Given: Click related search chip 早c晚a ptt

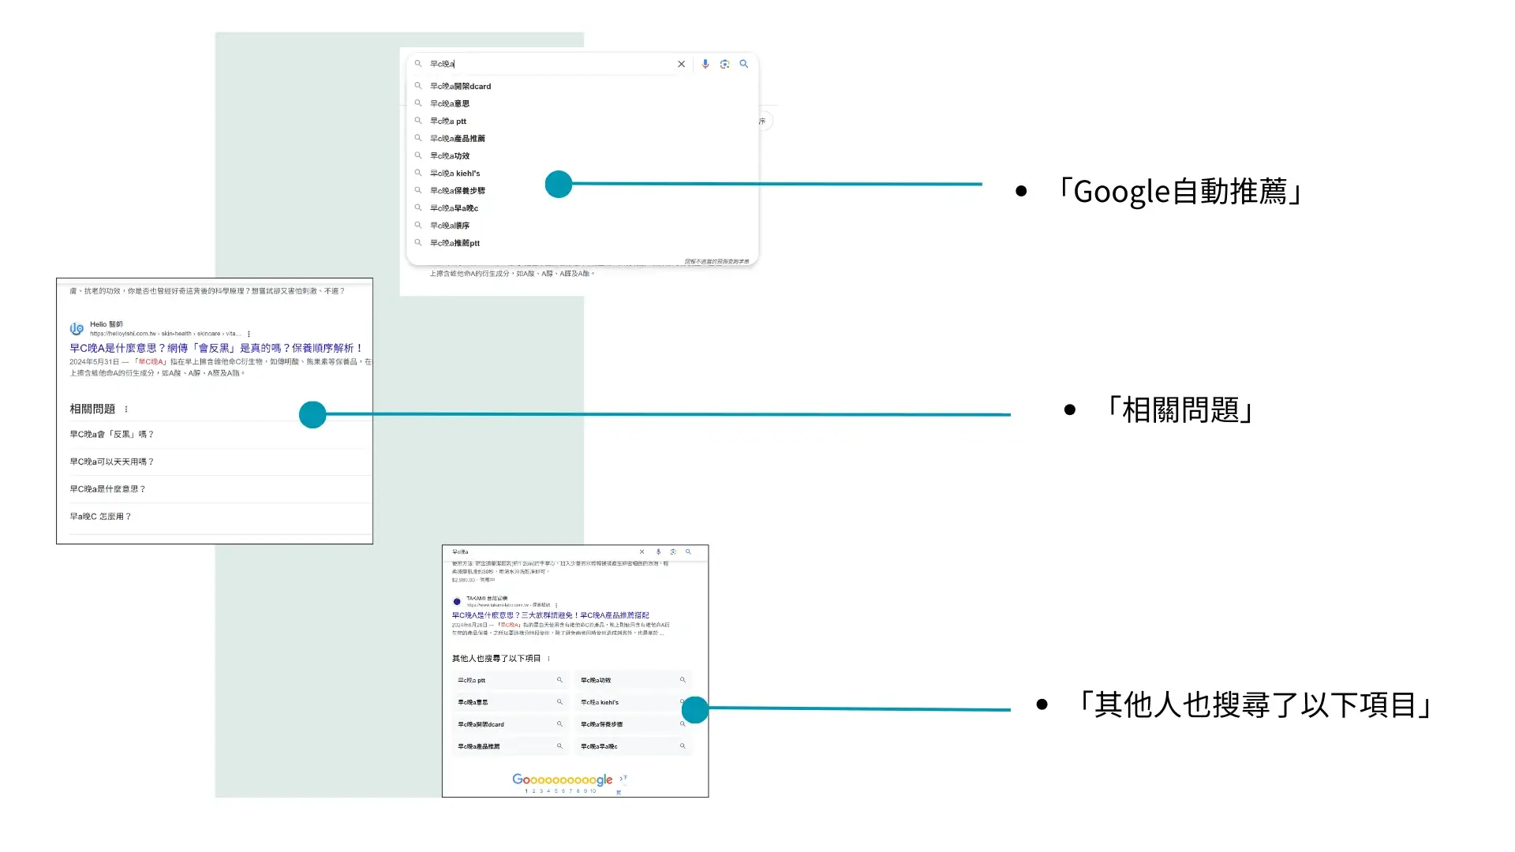Looking at the screenshot, I should pyautogui.click(x=511, y=680).
